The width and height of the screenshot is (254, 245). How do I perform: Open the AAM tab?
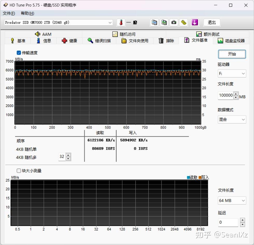(43, 34)
